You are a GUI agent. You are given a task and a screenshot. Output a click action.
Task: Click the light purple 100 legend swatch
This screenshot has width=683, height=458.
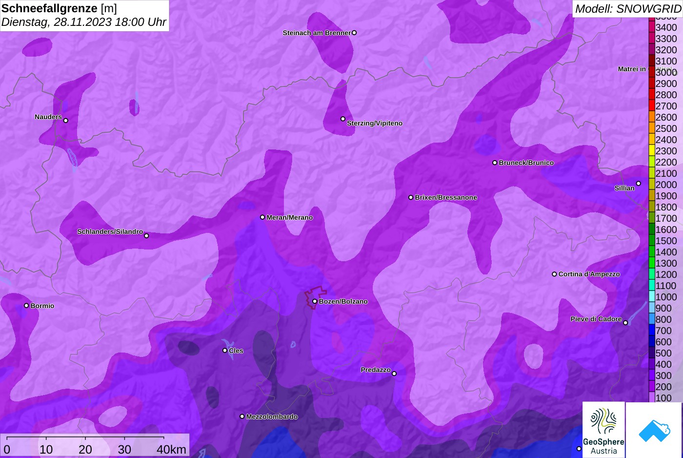tap(651, 398)
